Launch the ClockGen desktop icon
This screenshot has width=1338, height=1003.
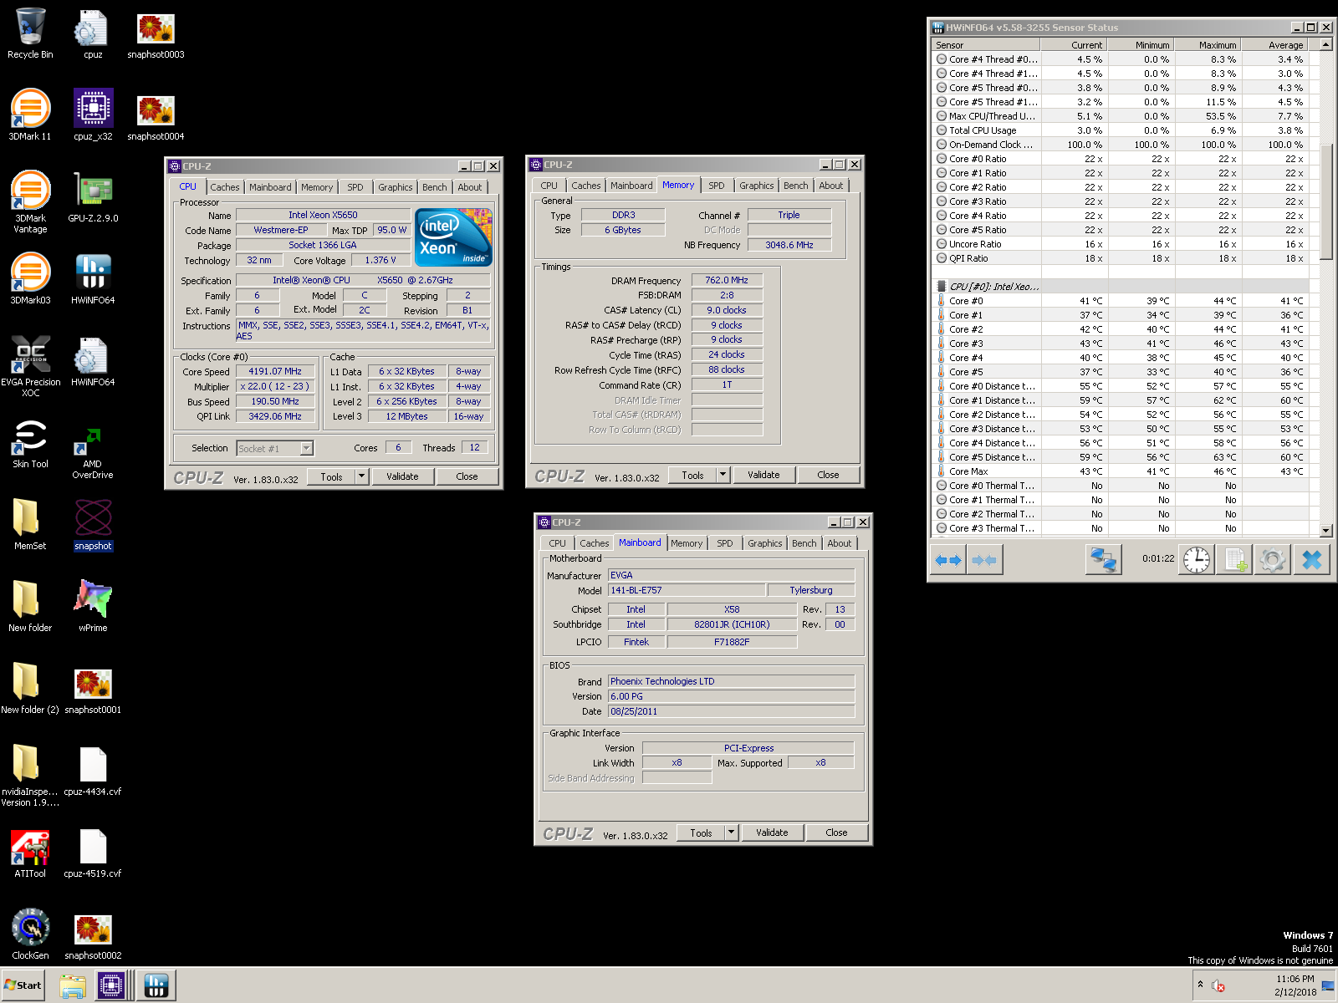pyautogui.click(x=30, y=934)
